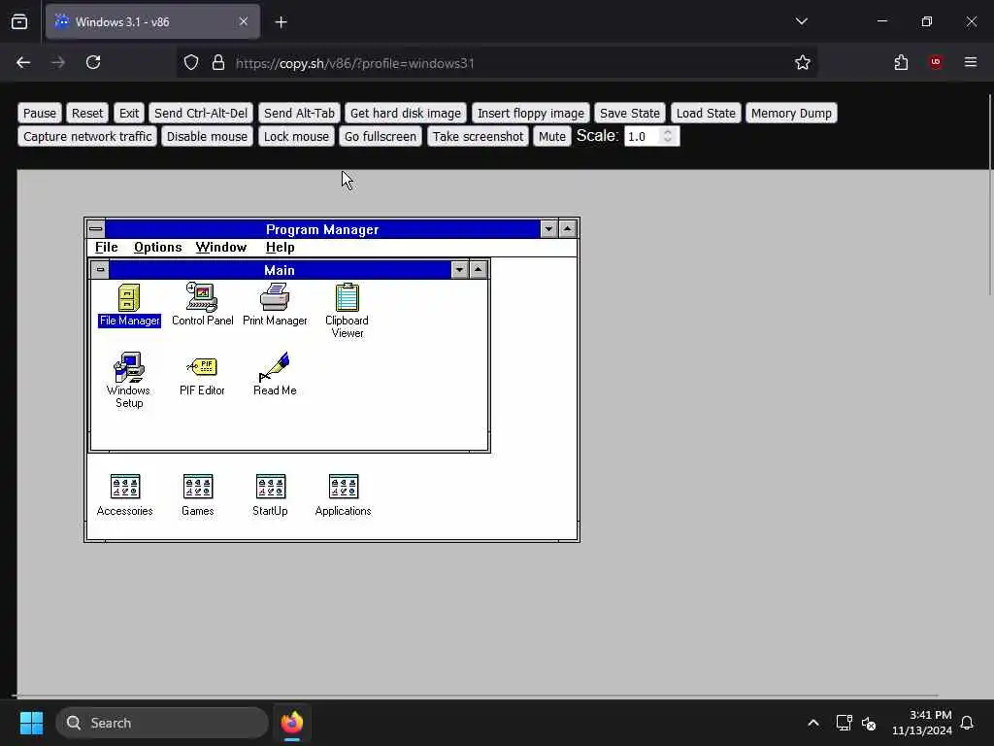Screen dimensions: 994x746
Task: Open the Window menu
Action: [220, 248]
